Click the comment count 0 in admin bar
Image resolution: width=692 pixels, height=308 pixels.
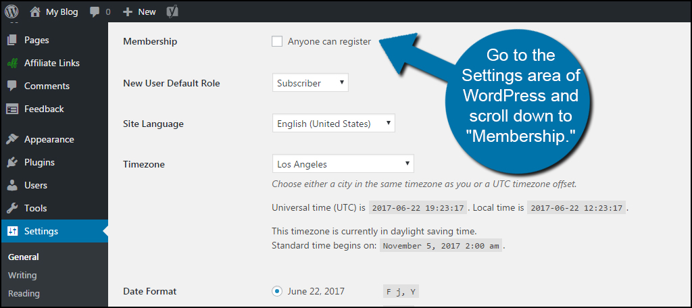108,12
